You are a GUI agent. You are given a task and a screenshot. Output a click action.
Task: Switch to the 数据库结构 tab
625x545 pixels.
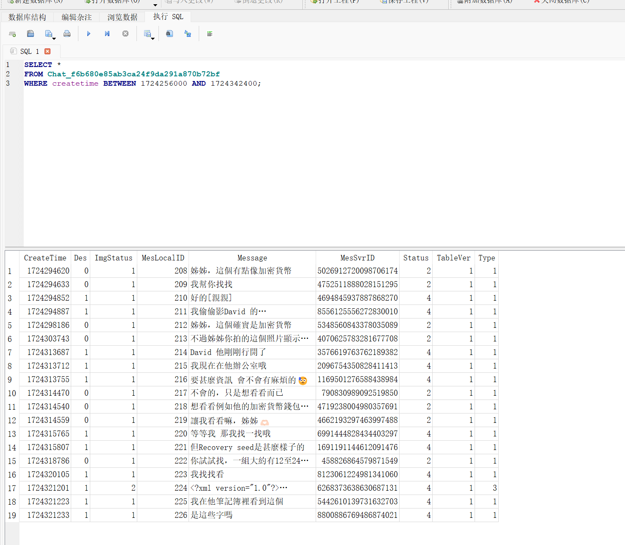27,17
